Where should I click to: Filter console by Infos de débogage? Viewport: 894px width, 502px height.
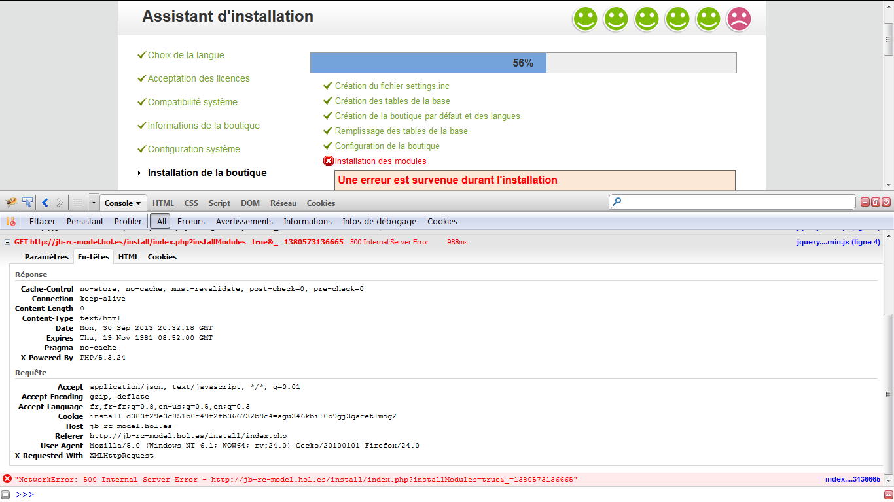click(380, 222)
